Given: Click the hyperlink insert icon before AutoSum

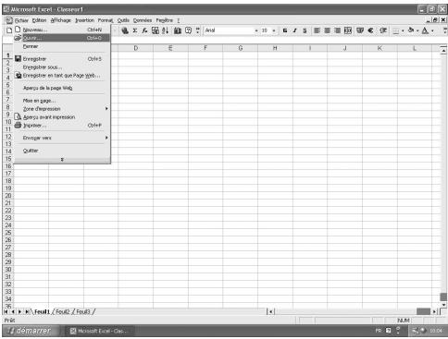Looking at the screenshot, I should coord(125,30).
